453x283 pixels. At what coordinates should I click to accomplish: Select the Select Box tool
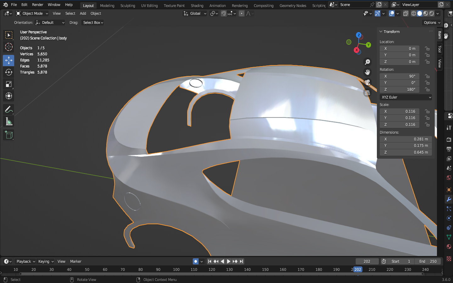pyautogui.click(x=8, y=35)
